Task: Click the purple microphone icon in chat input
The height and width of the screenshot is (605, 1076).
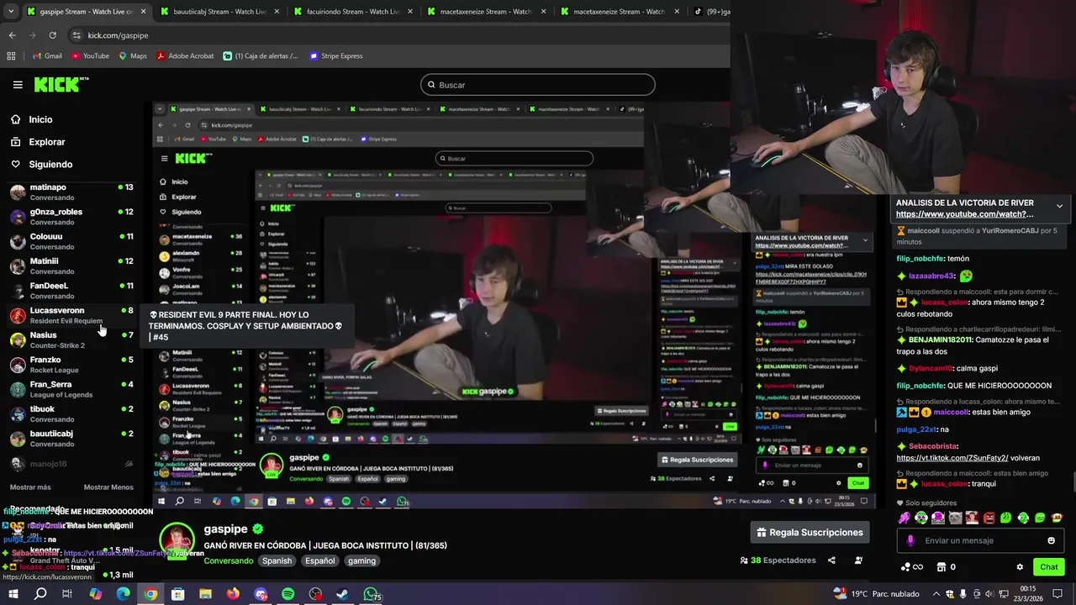Action: pyautogui.click(x=910, y=540)
